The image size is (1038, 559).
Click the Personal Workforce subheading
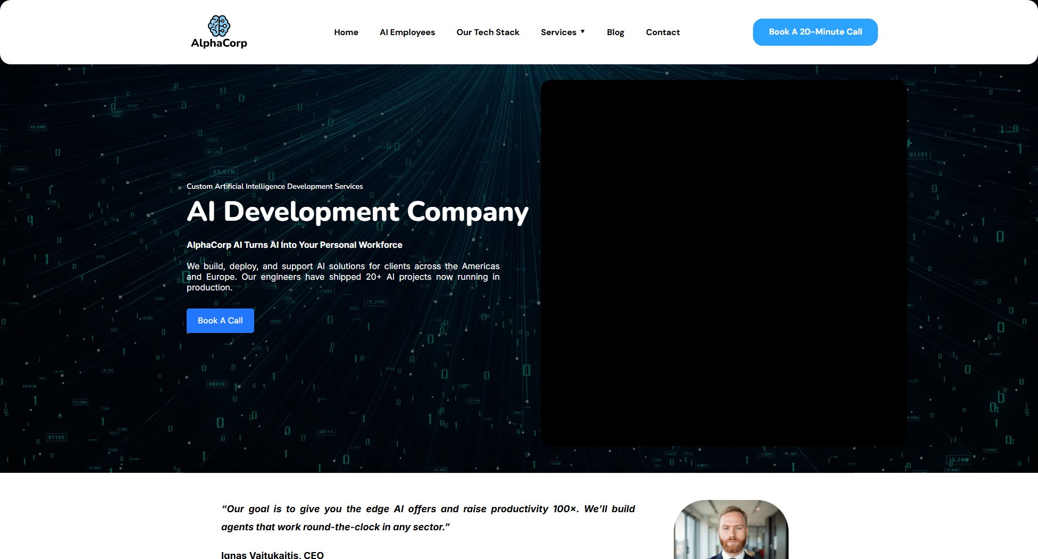[294, 245]
